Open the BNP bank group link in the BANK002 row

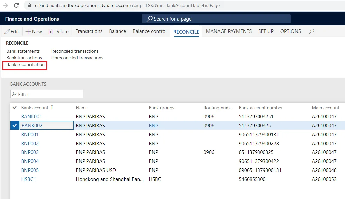153,126
